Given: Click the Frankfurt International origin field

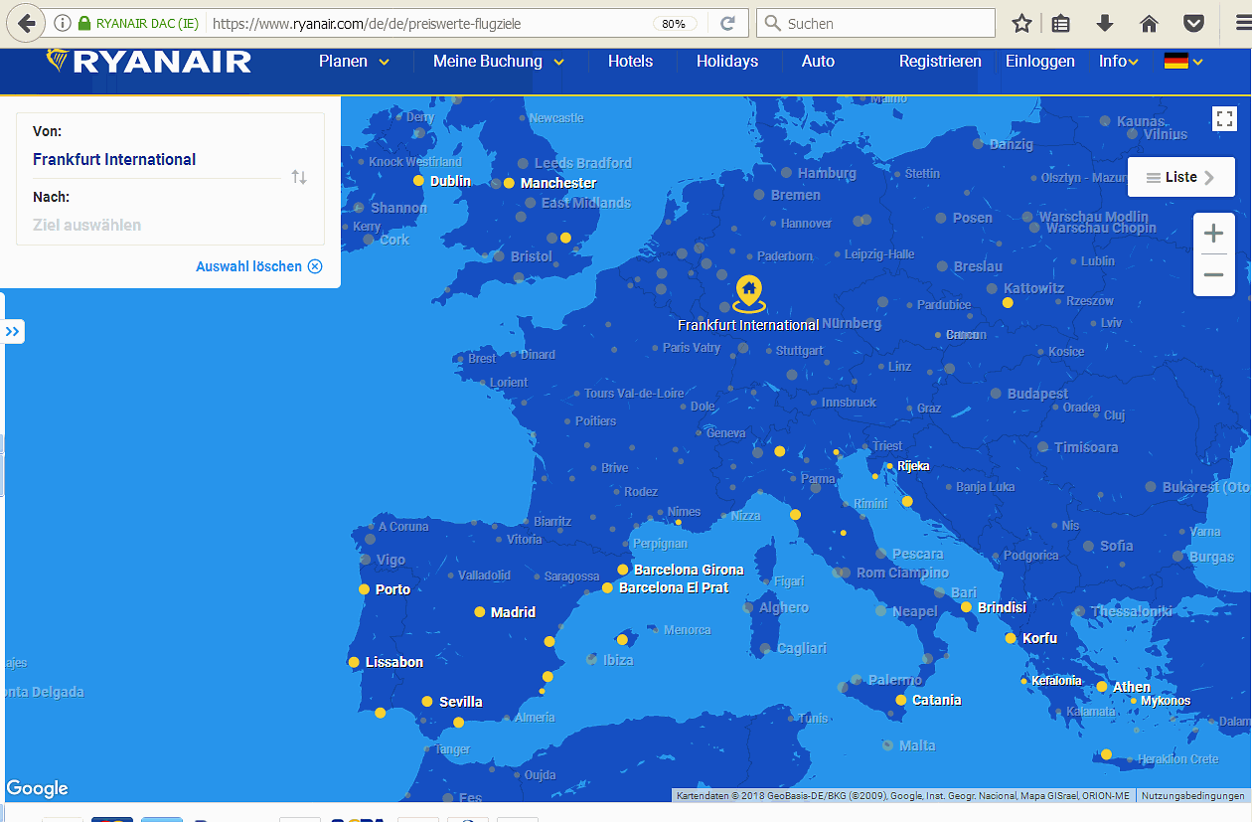Looking at the screenshot, I should (157, 159).
